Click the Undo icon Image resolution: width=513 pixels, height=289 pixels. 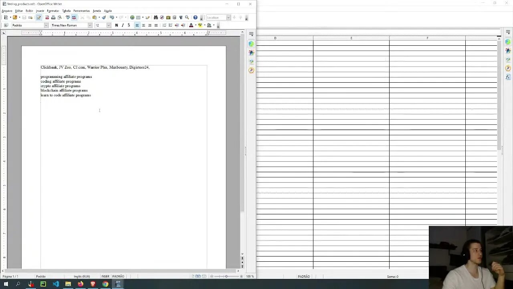(x=112, y=17)
